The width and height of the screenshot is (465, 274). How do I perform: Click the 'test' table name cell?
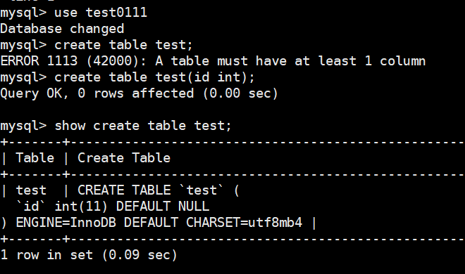(31, 190)
